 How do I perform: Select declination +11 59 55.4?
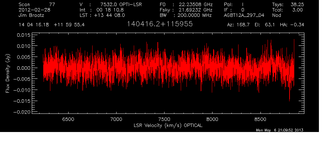coord(69,25)
